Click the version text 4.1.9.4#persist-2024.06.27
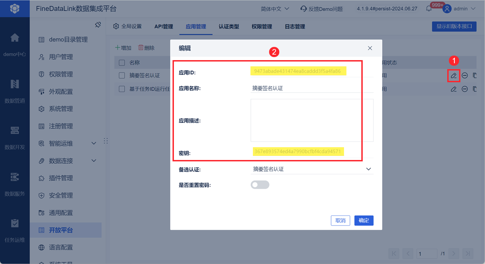The width and height of the screenshot is (485, 264). (x=387, y=9)
